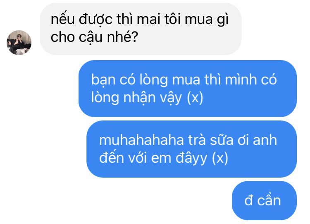Select the blue bubble starting with "muhahahaha trà sữa"
This screenshot has height=224, width=310.
tap(191, 149)
